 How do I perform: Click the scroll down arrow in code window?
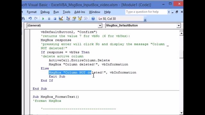click(x=181, y=113)
